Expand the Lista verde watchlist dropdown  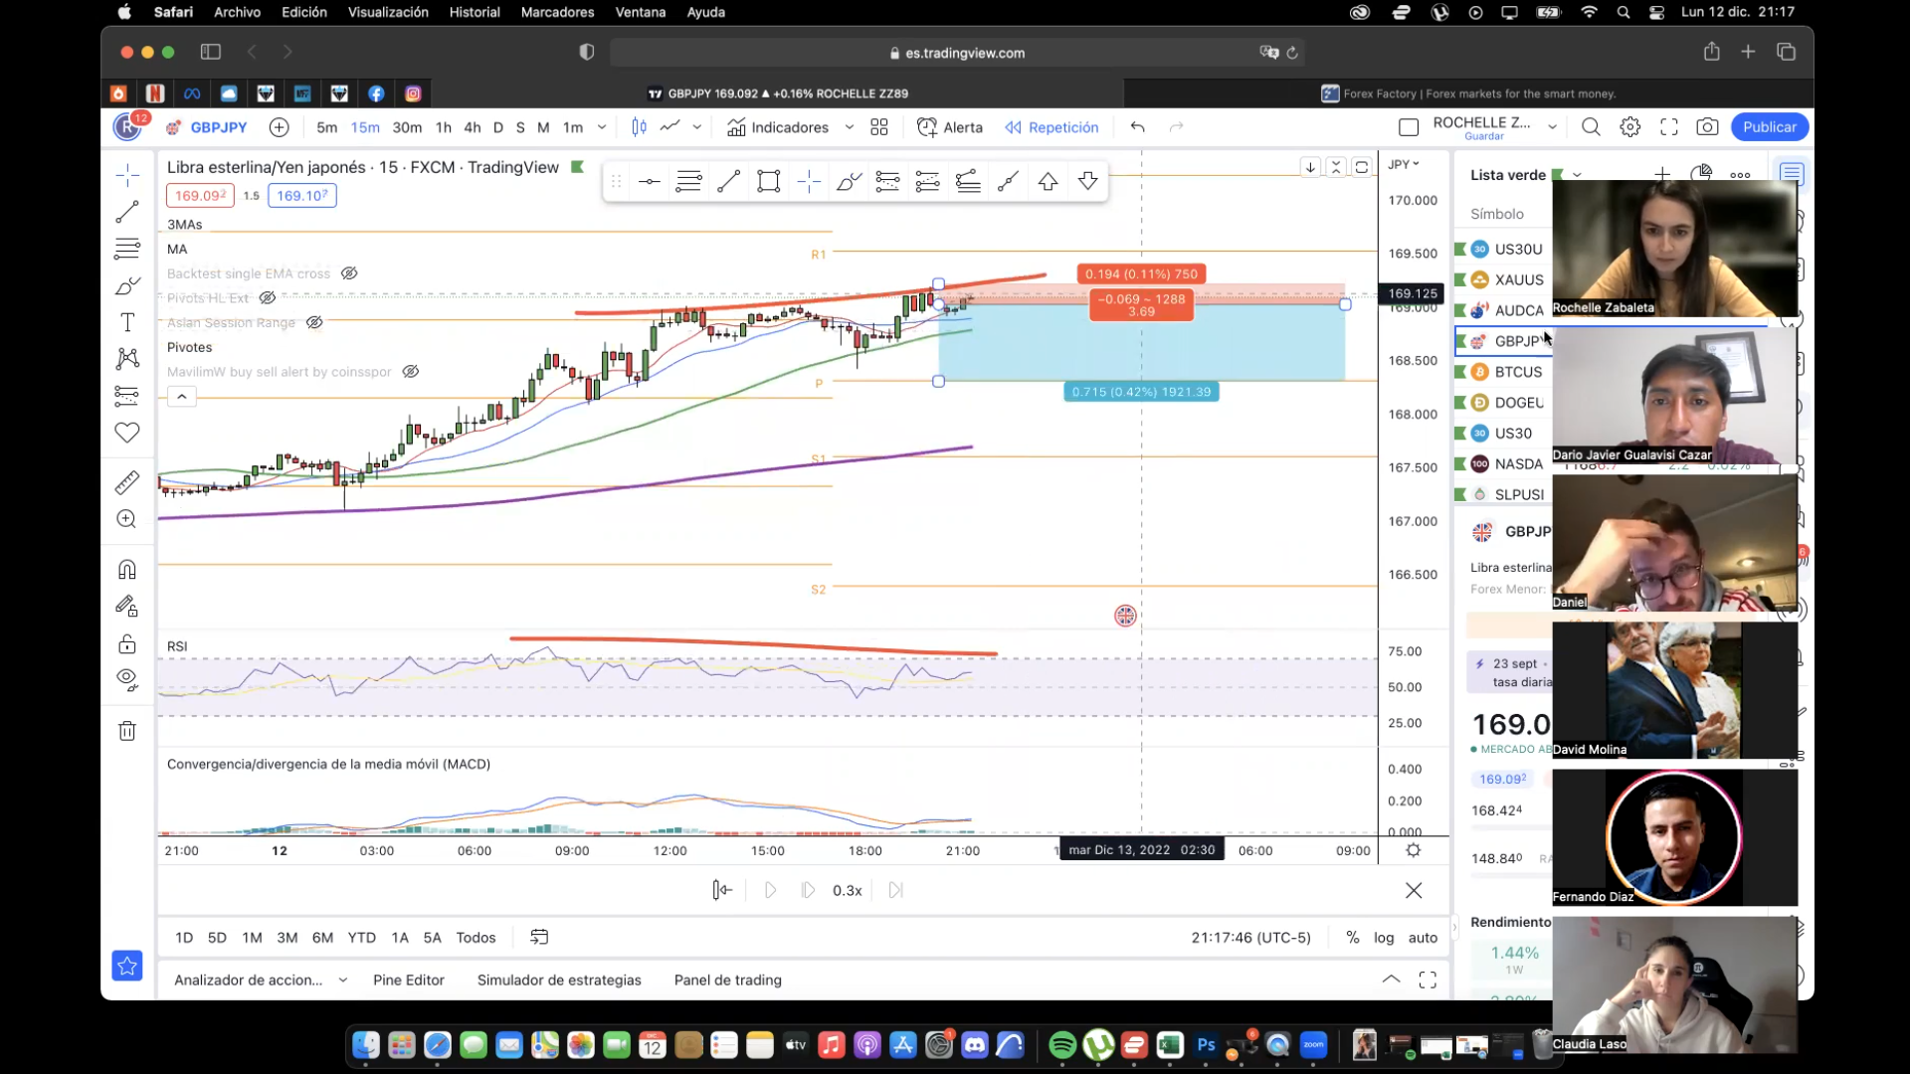point(1577,175)
